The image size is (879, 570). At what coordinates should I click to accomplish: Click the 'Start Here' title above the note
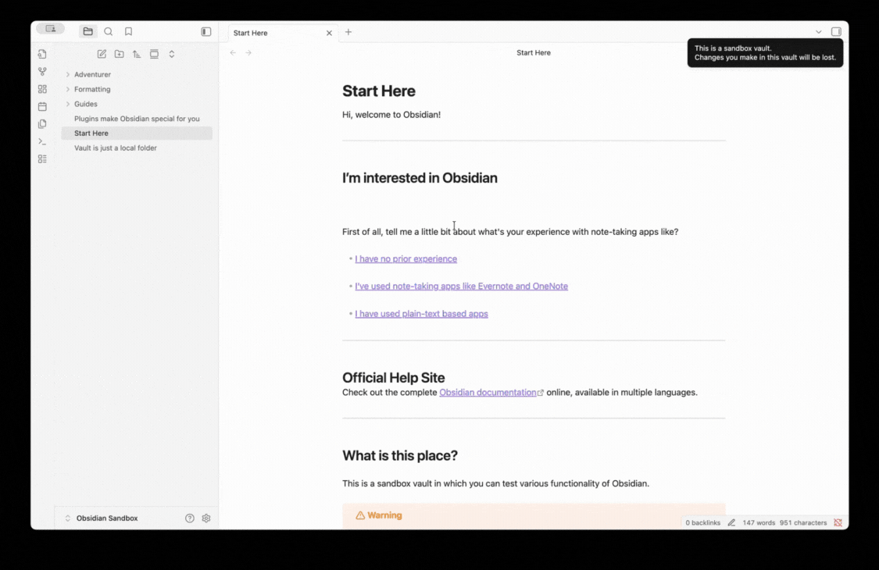534,52
